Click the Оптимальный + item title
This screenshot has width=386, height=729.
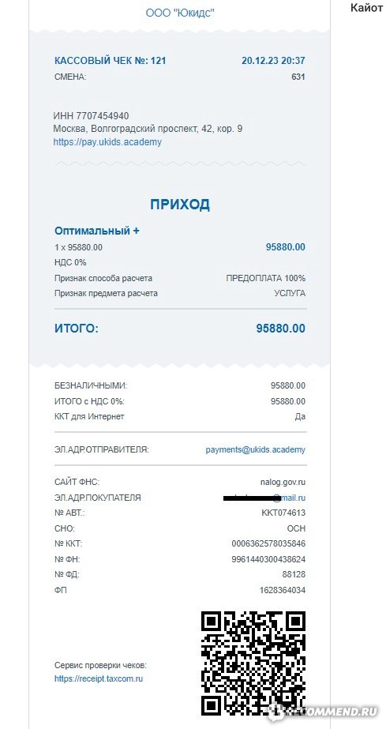click(97, 231)
